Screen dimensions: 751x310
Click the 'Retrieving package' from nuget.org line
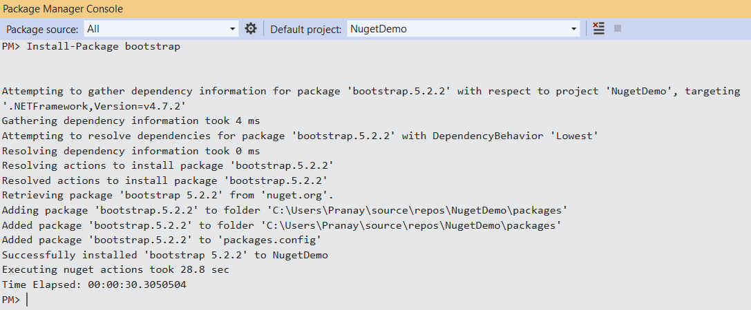[167, 195]
